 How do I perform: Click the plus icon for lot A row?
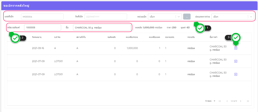point(236,48)
